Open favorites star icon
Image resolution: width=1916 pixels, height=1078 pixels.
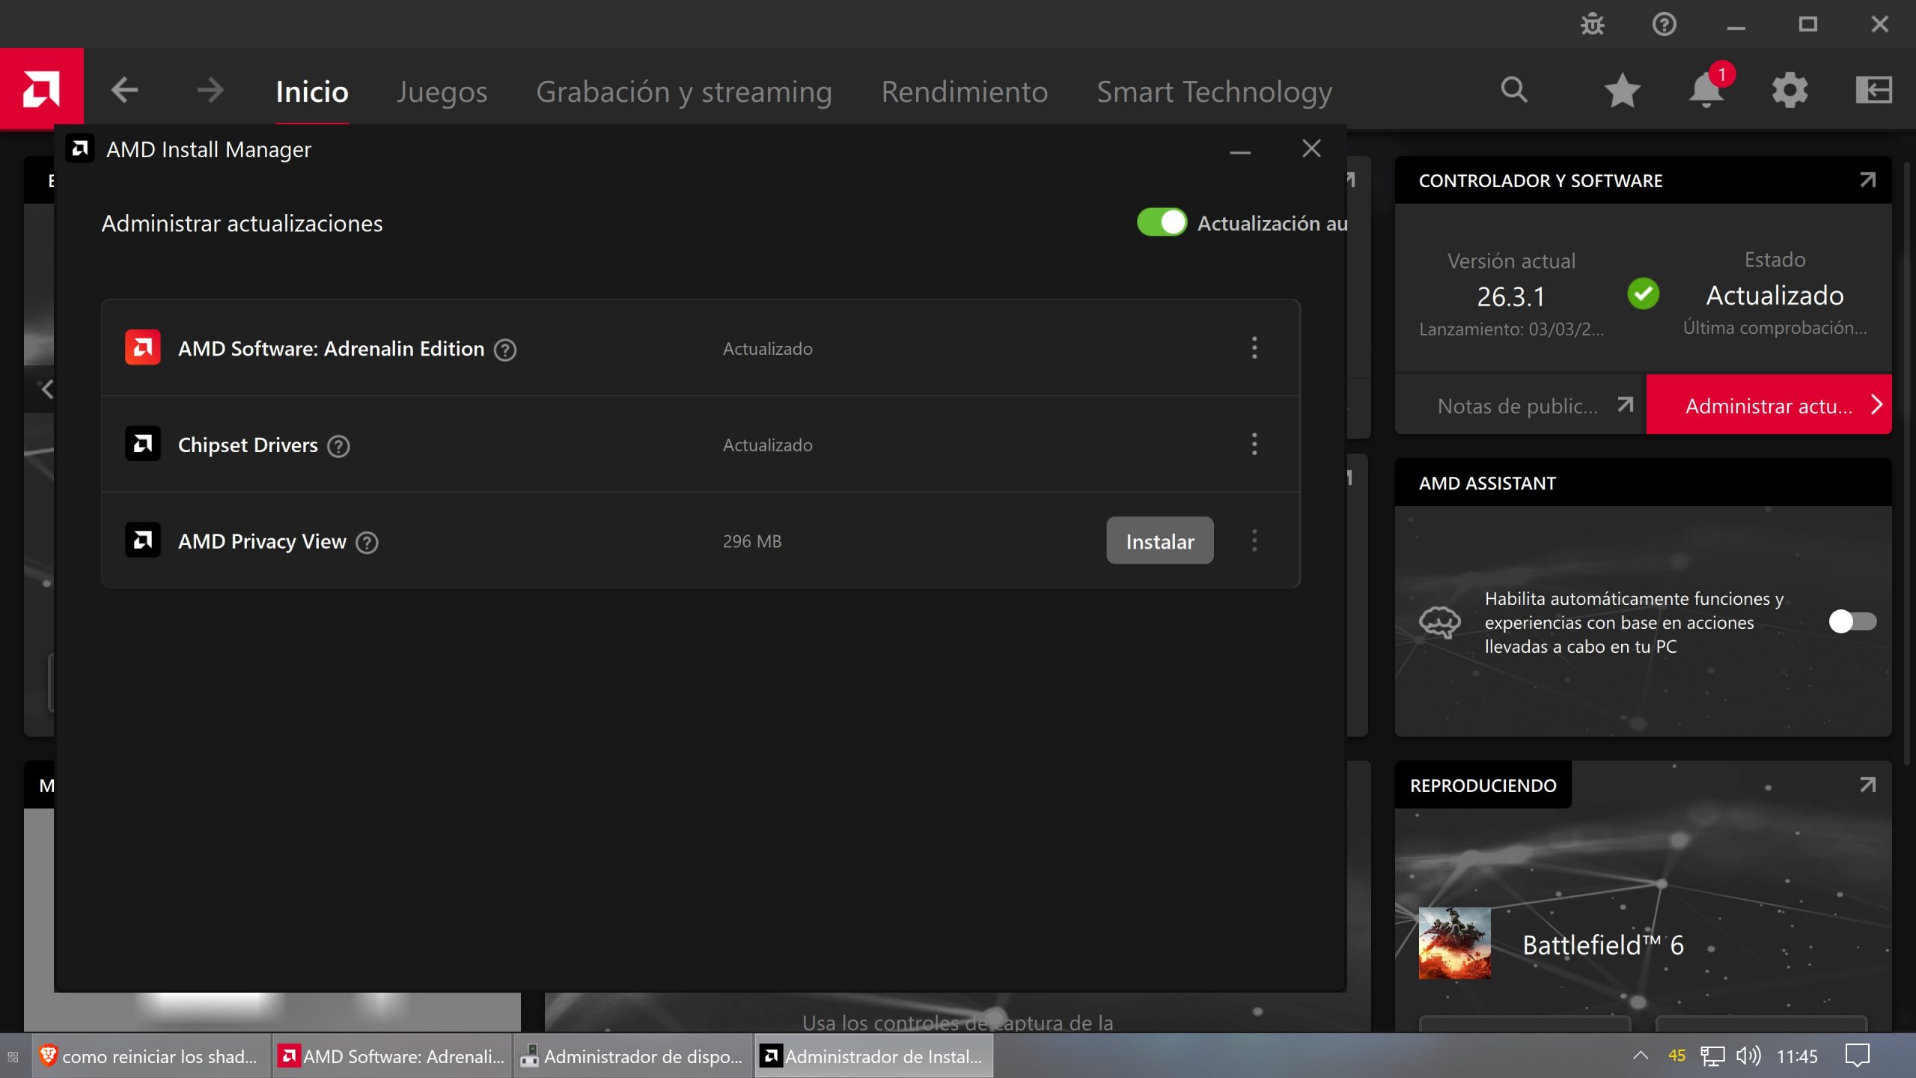pyautogui.click(x=1622, y=91)
